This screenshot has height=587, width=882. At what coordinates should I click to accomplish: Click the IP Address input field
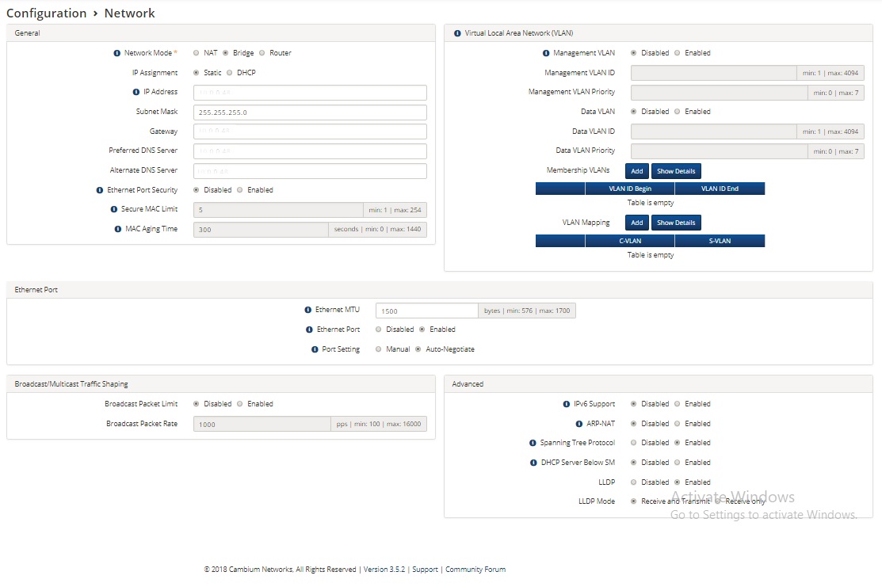pyautogui.click(x=310, y=92)
